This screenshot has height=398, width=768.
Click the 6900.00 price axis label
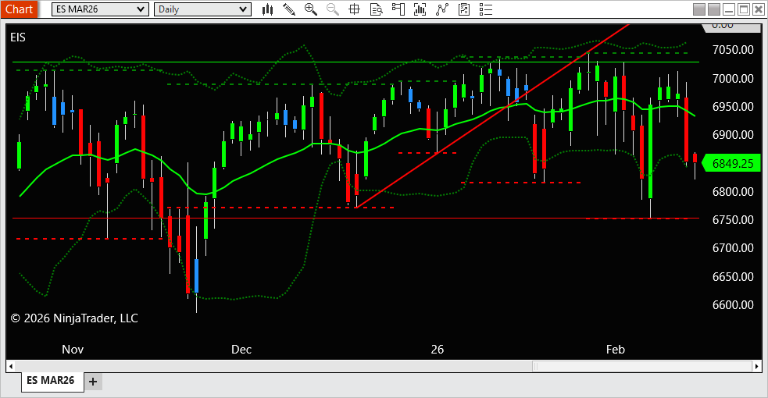click(733, 135)
